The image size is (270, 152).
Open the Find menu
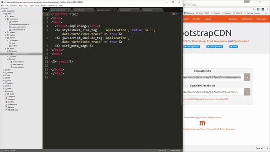click(x=21, y=5)
